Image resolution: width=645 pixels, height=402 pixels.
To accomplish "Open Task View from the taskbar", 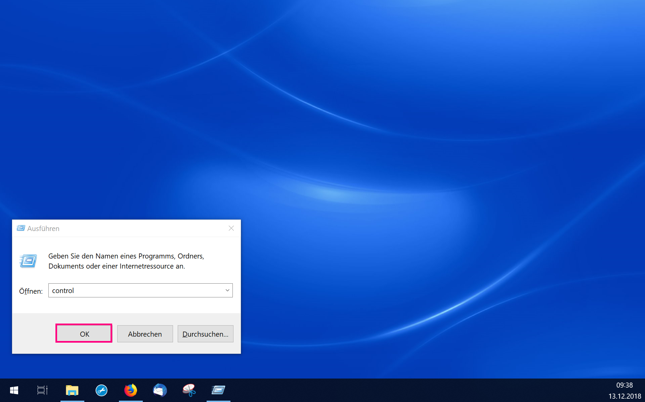I will (42, 390).
